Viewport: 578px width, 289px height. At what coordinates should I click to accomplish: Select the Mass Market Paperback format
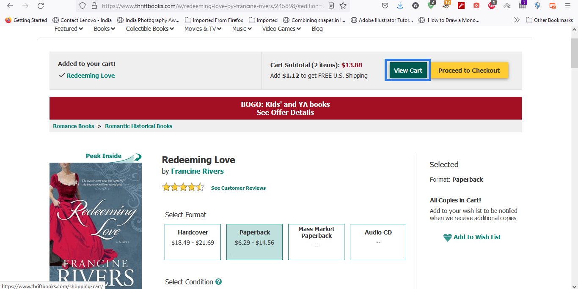pyautogui.click(x=316, y=242)
